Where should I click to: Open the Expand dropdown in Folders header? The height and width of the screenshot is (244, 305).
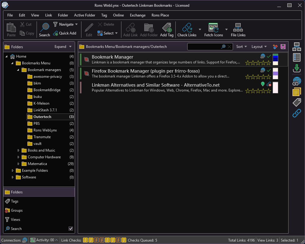[x=63, y=47]
